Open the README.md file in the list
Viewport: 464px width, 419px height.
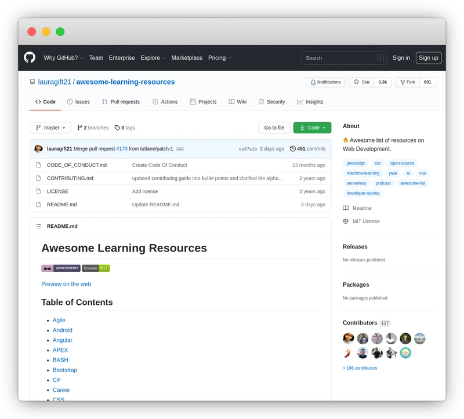(61, 205)
